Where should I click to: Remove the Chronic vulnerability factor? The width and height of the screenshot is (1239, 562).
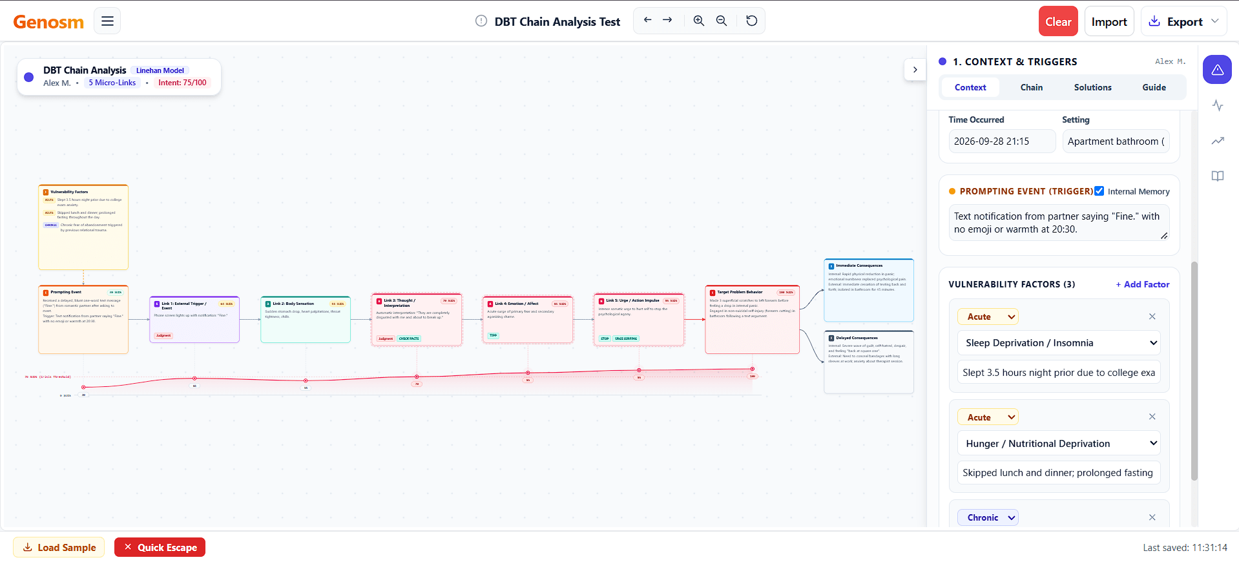(x=1152, y=517)
